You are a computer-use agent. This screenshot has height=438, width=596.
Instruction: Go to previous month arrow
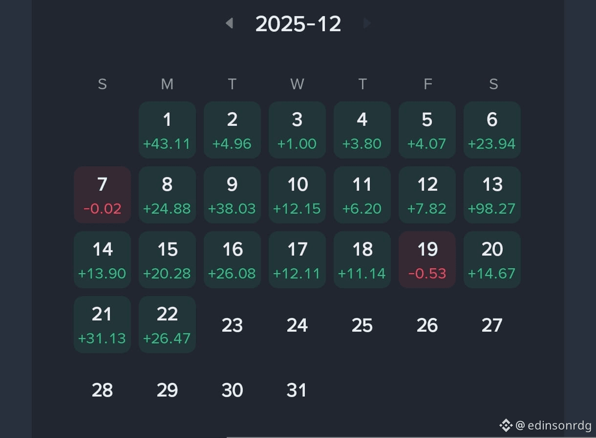point(229,23)
